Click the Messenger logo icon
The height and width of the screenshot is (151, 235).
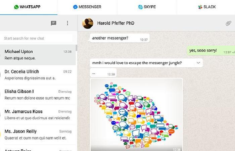pos(75,7)
